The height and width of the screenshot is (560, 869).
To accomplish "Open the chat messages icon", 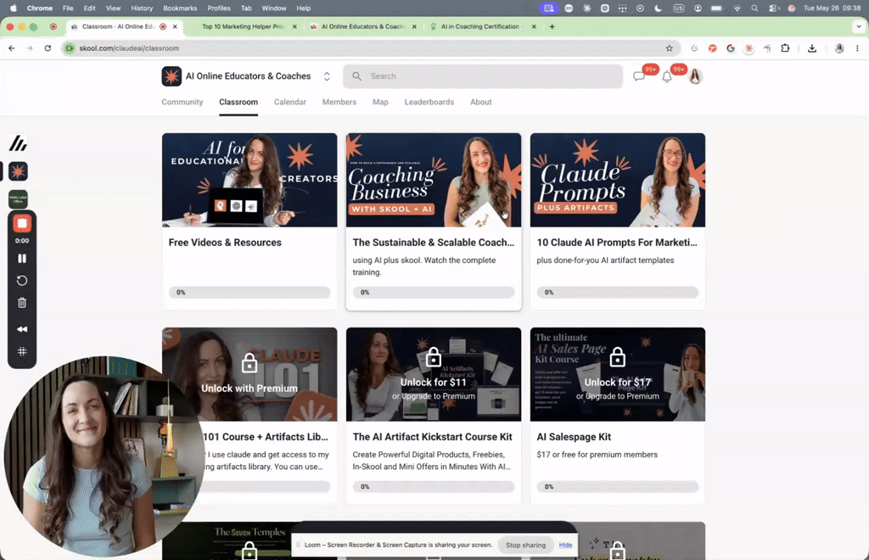I will point(639,76).
